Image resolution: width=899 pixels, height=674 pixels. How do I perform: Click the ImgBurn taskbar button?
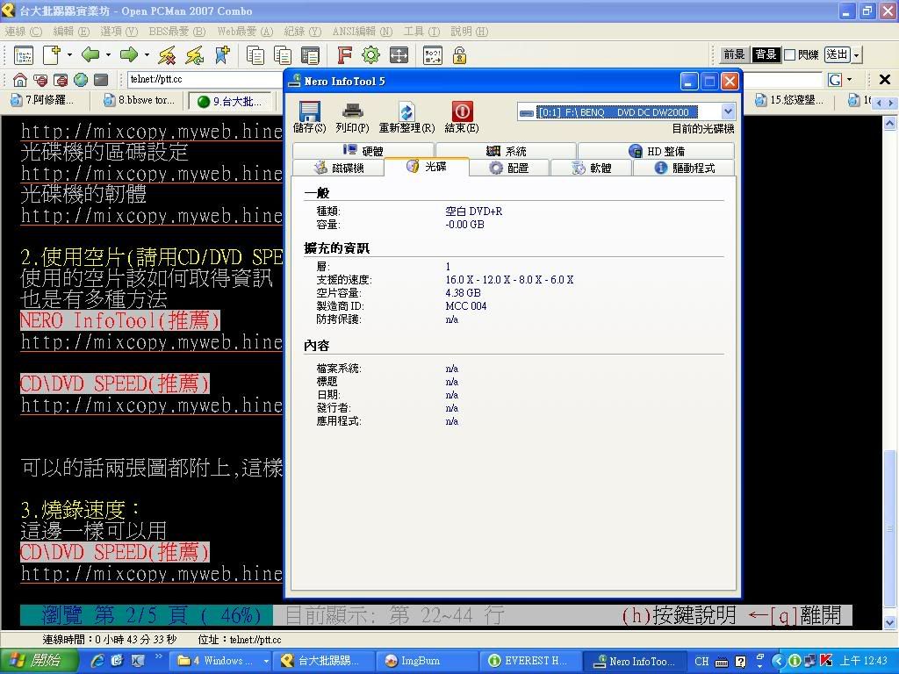point(427,661)
